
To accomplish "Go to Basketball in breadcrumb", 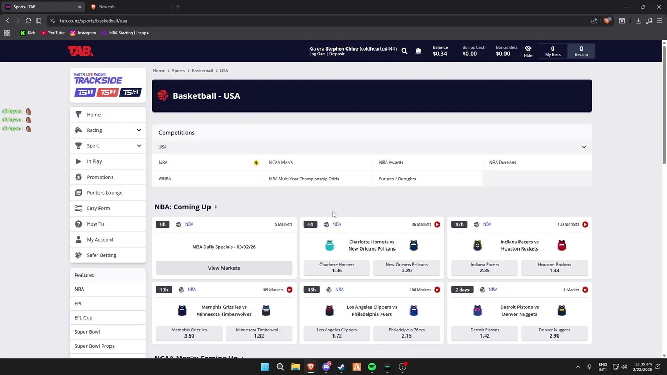I will click(x=202, y=71).
